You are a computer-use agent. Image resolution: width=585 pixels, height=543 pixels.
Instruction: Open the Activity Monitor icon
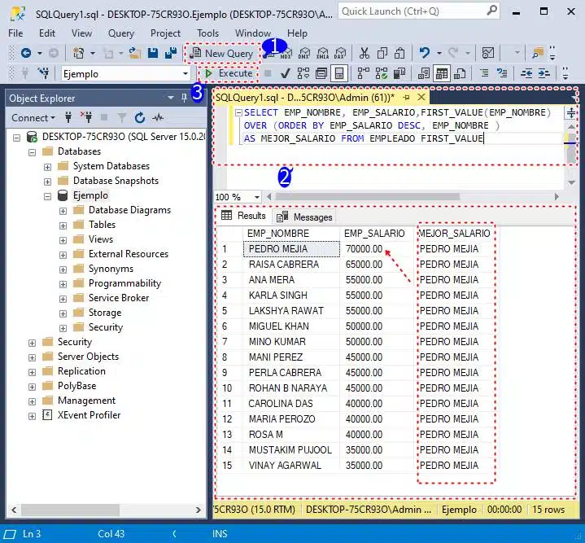click(x=488, y=53)
